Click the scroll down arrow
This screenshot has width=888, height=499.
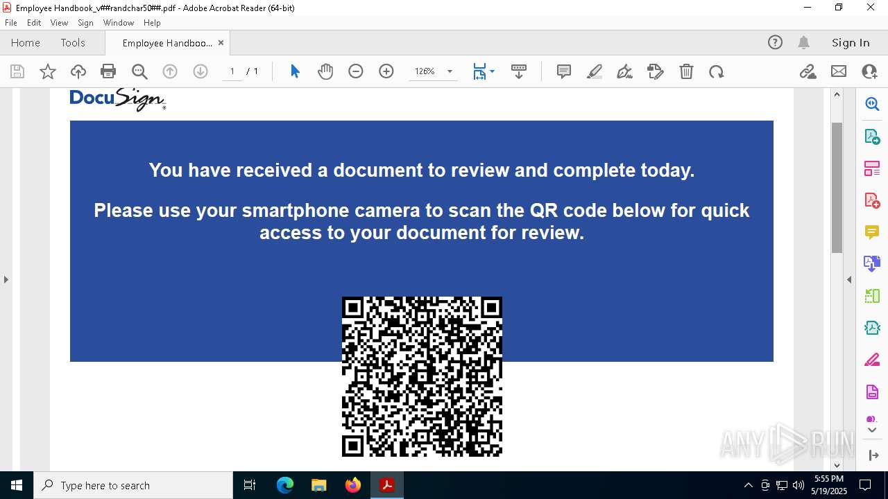coord(837,465)
